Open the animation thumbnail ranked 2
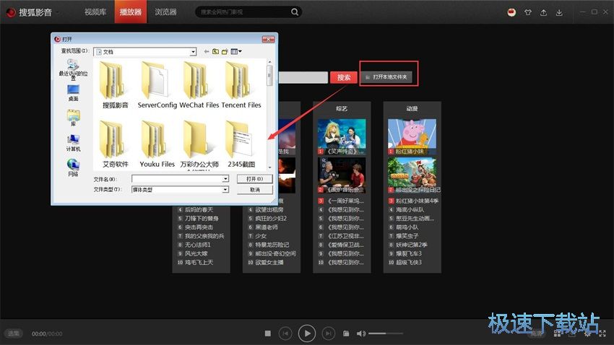614x345 pixels. (412, 175)
